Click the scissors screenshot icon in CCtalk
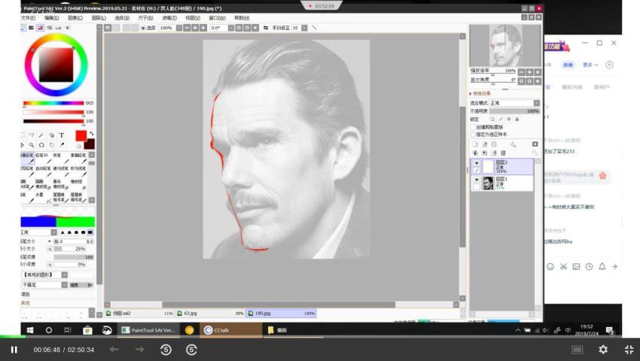The width and height of the screenshot is (640, 361). 563,267
